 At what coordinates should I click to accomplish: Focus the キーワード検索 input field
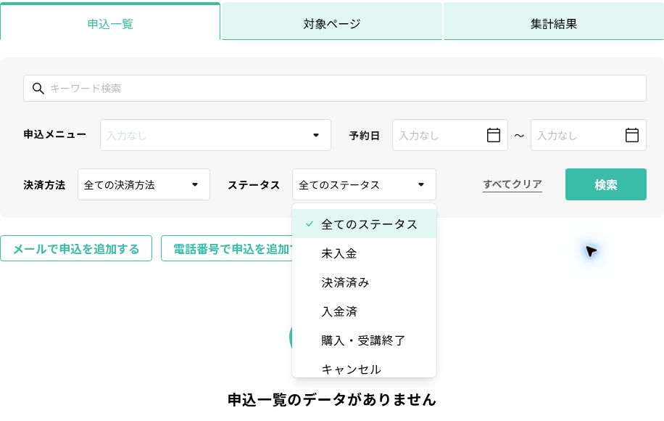[x=335, y=88]
